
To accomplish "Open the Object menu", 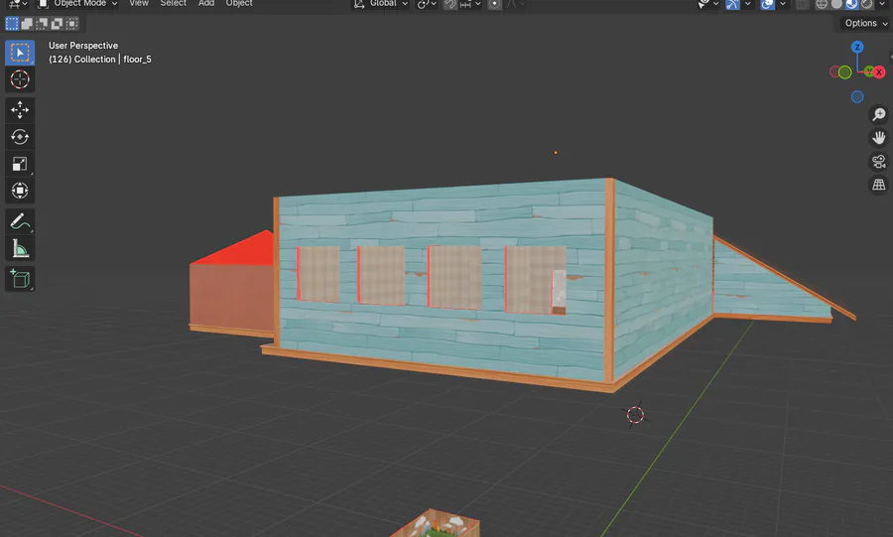I will pyautogui.click(x=239, y=3).
